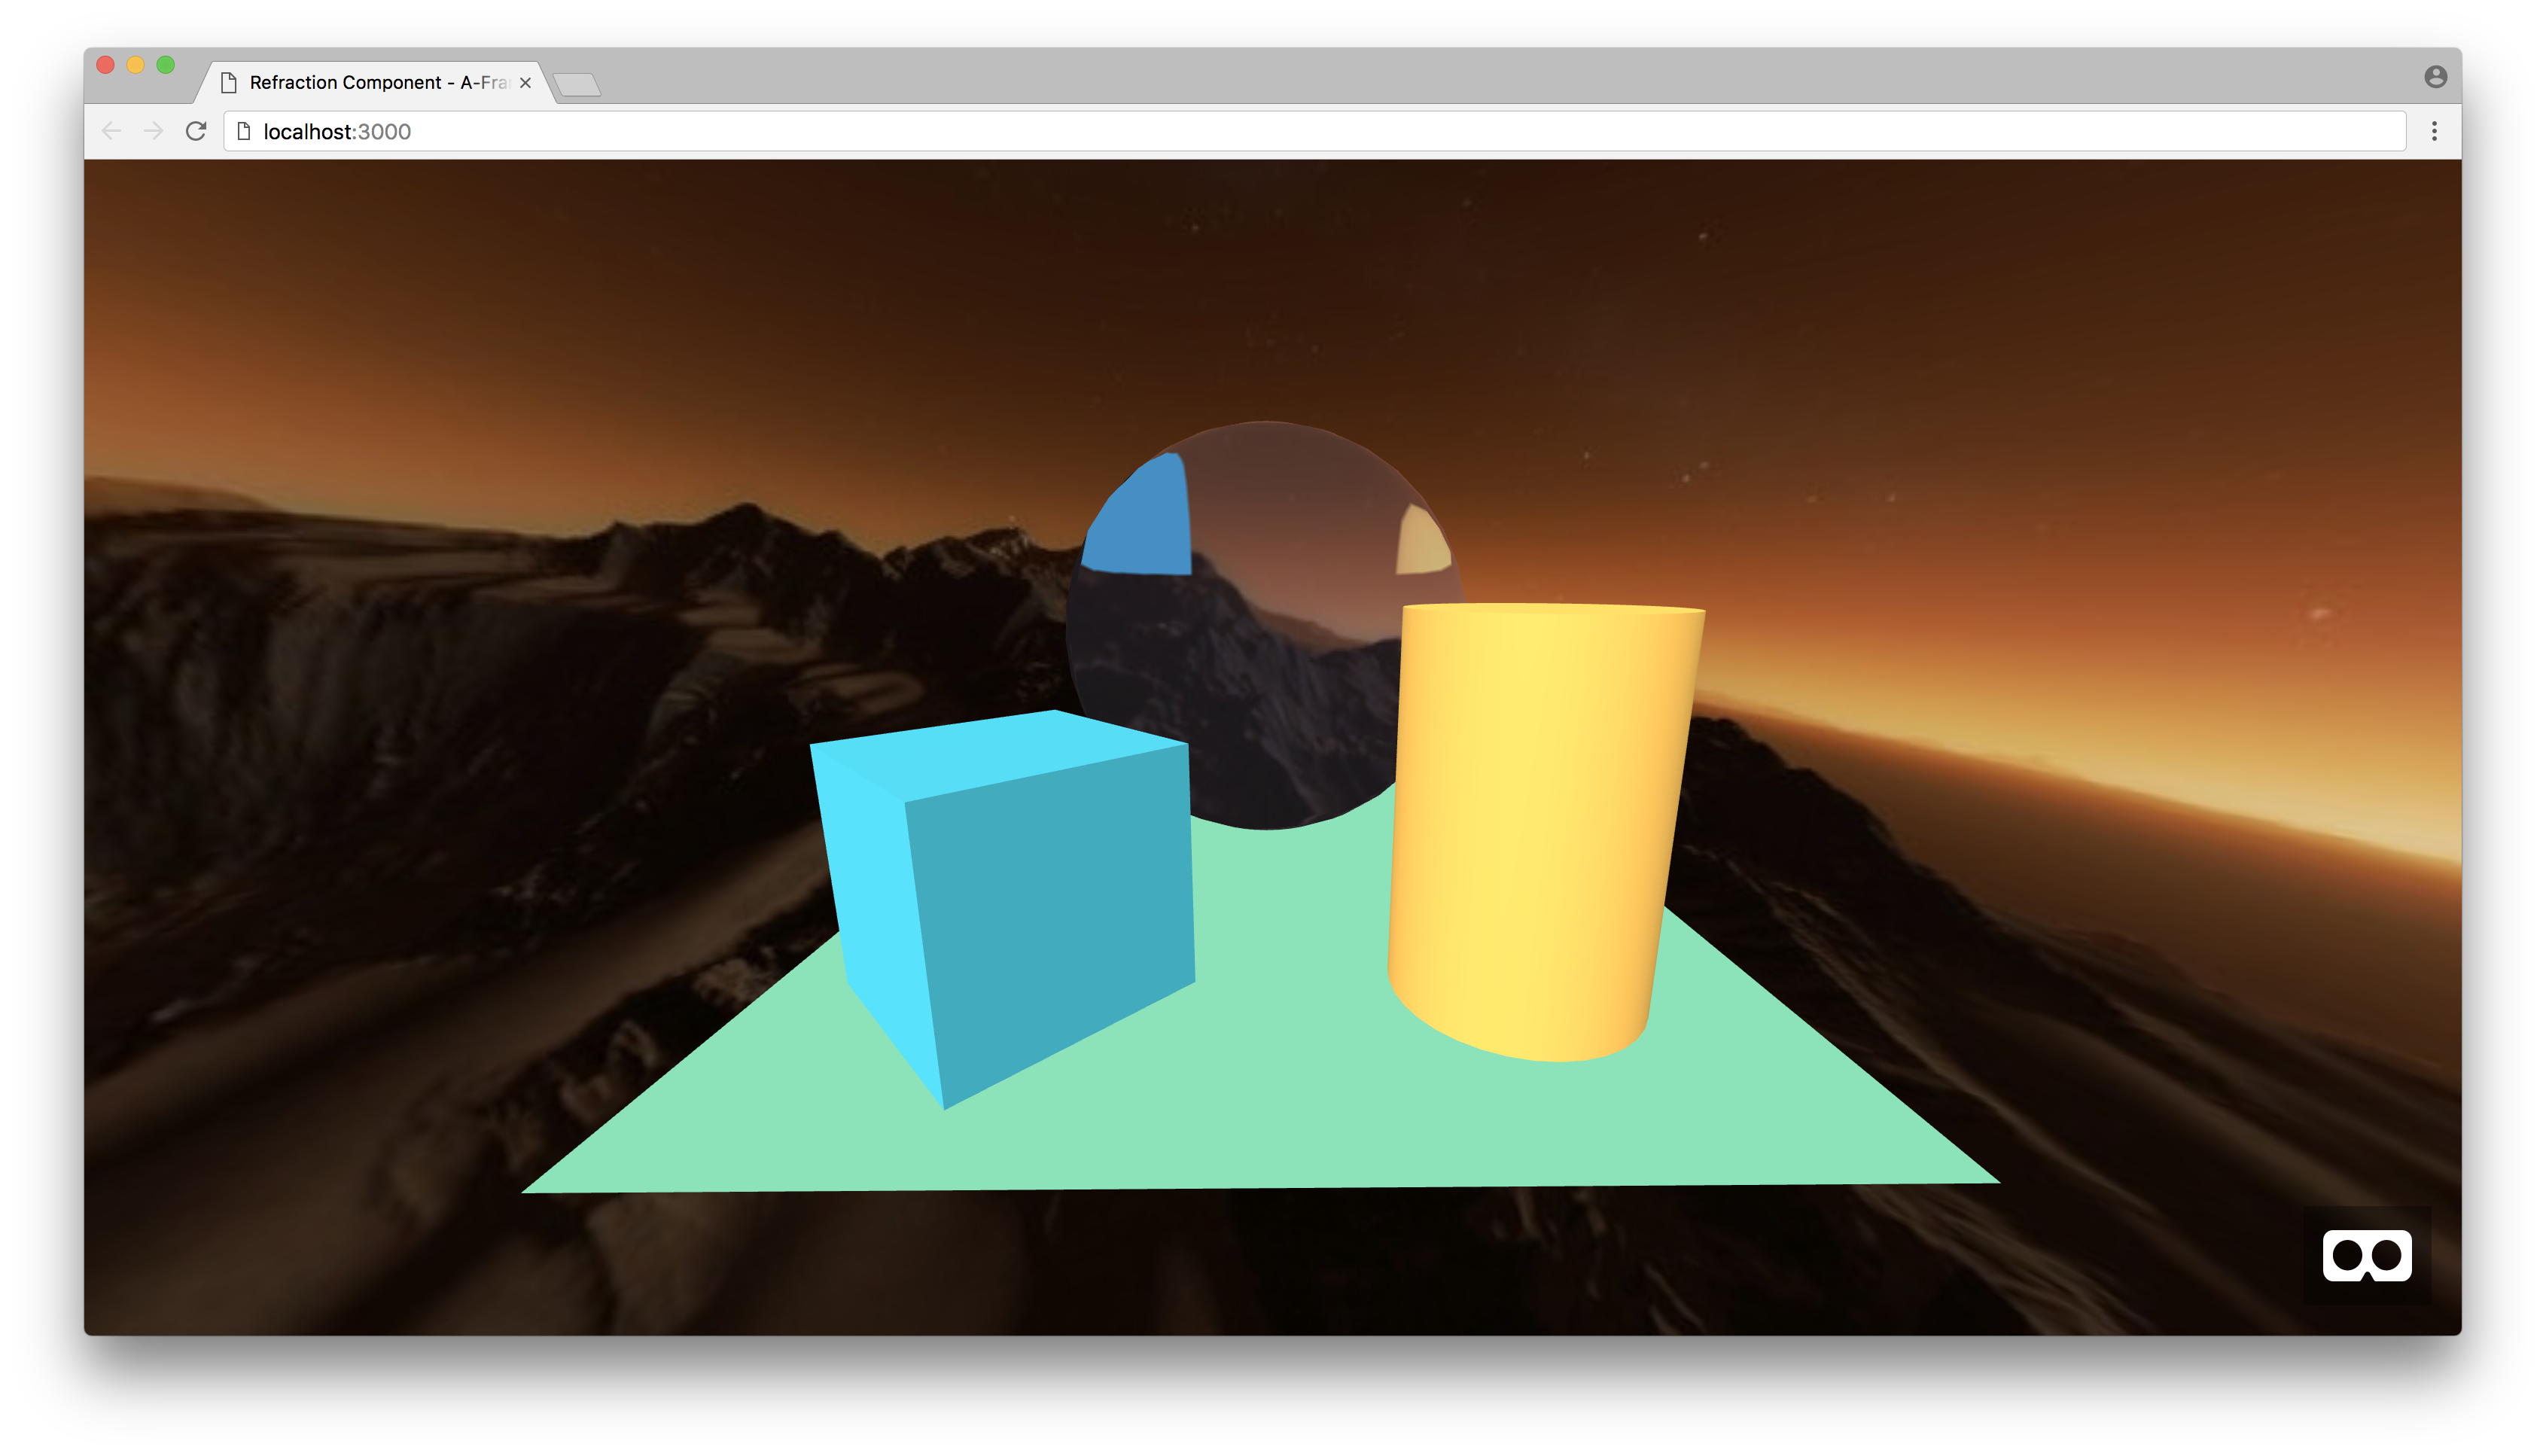
Task: Open a new tab with blank tab button
Action: point(577,85)
